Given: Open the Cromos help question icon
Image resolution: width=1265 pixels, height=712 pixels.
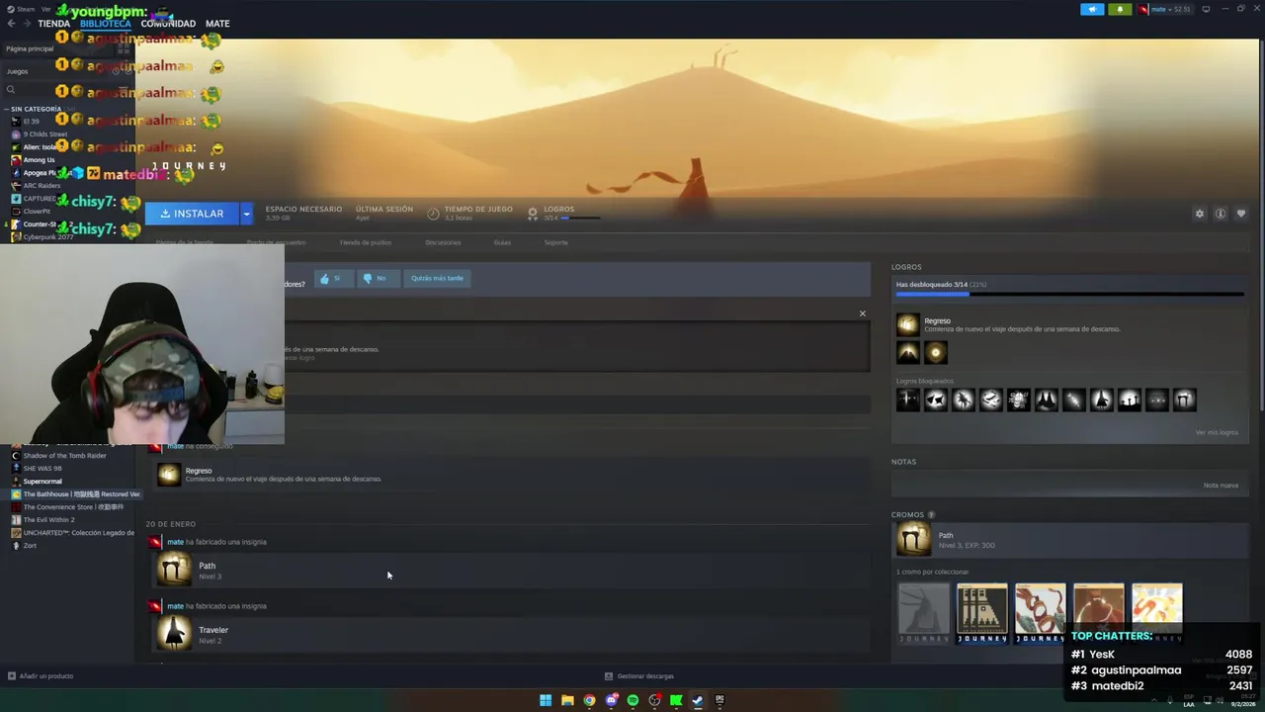Looking at the screenshot, I should (931, 515).
